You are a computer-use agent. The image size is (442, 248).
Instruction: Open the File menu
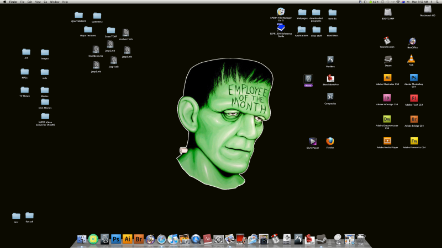[x=22, y=2]
